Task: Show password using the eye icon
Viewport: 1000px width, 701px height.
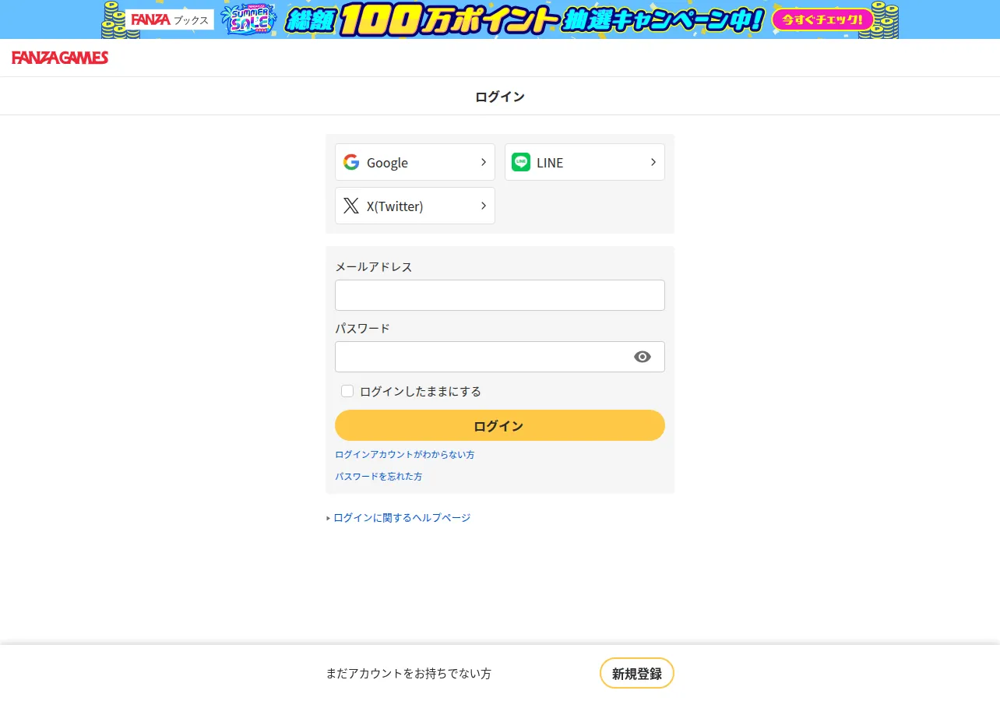Action: coord(643,357)
